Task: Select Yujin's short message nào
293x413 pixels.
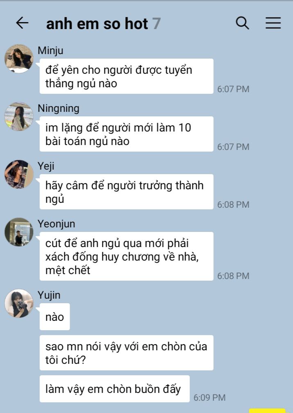Action: point(55,317)
